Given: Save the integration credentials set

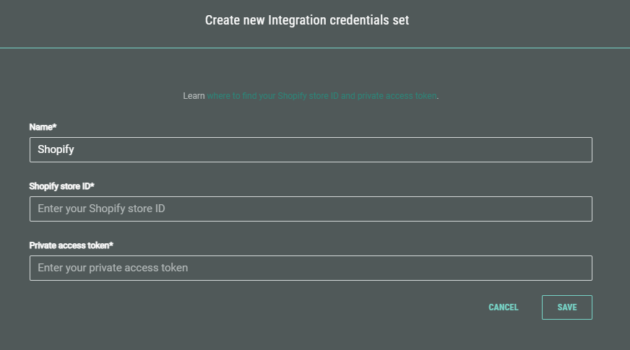Looking at the screenshot, I should coord(566,307).
